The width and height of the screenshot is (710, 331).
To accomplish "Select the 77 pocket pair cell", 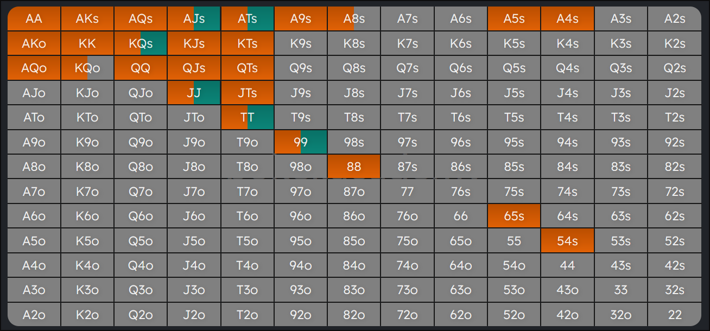I will pos(407,192).
